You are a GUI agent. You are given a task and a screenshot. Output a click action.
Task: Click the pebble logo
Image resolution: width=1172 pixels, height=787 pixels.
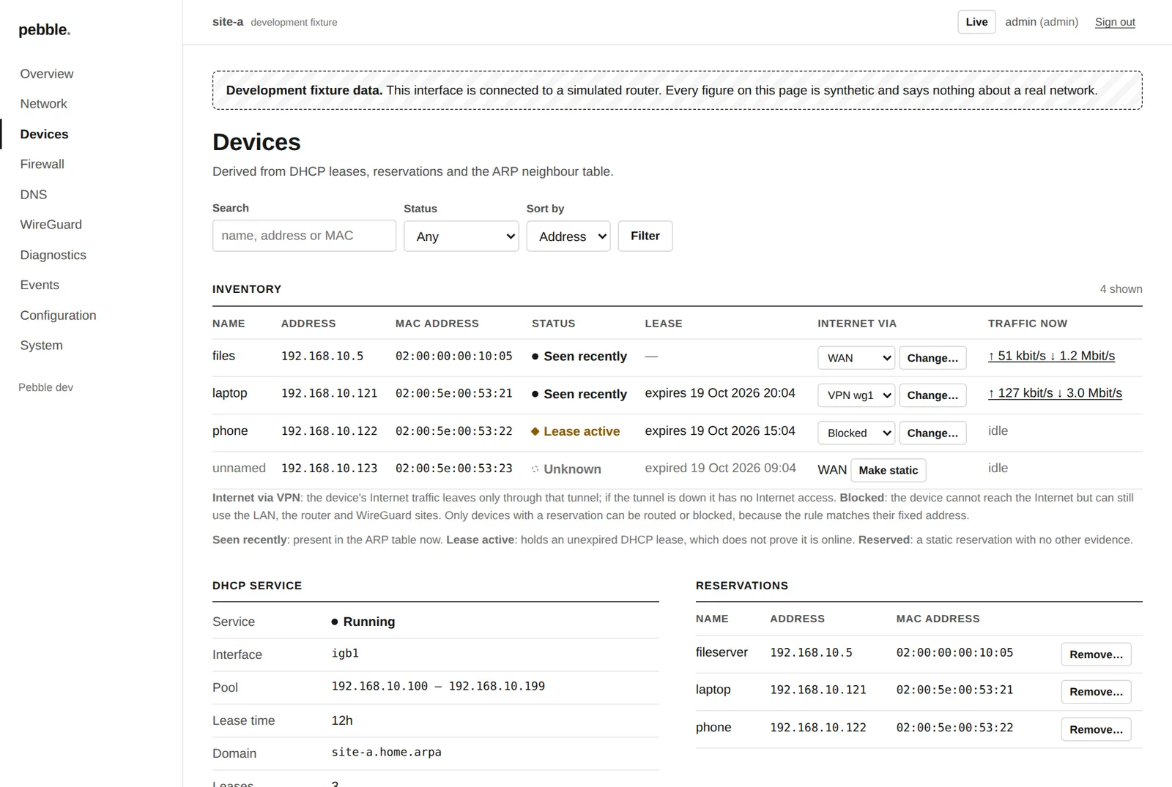point(45,30)
